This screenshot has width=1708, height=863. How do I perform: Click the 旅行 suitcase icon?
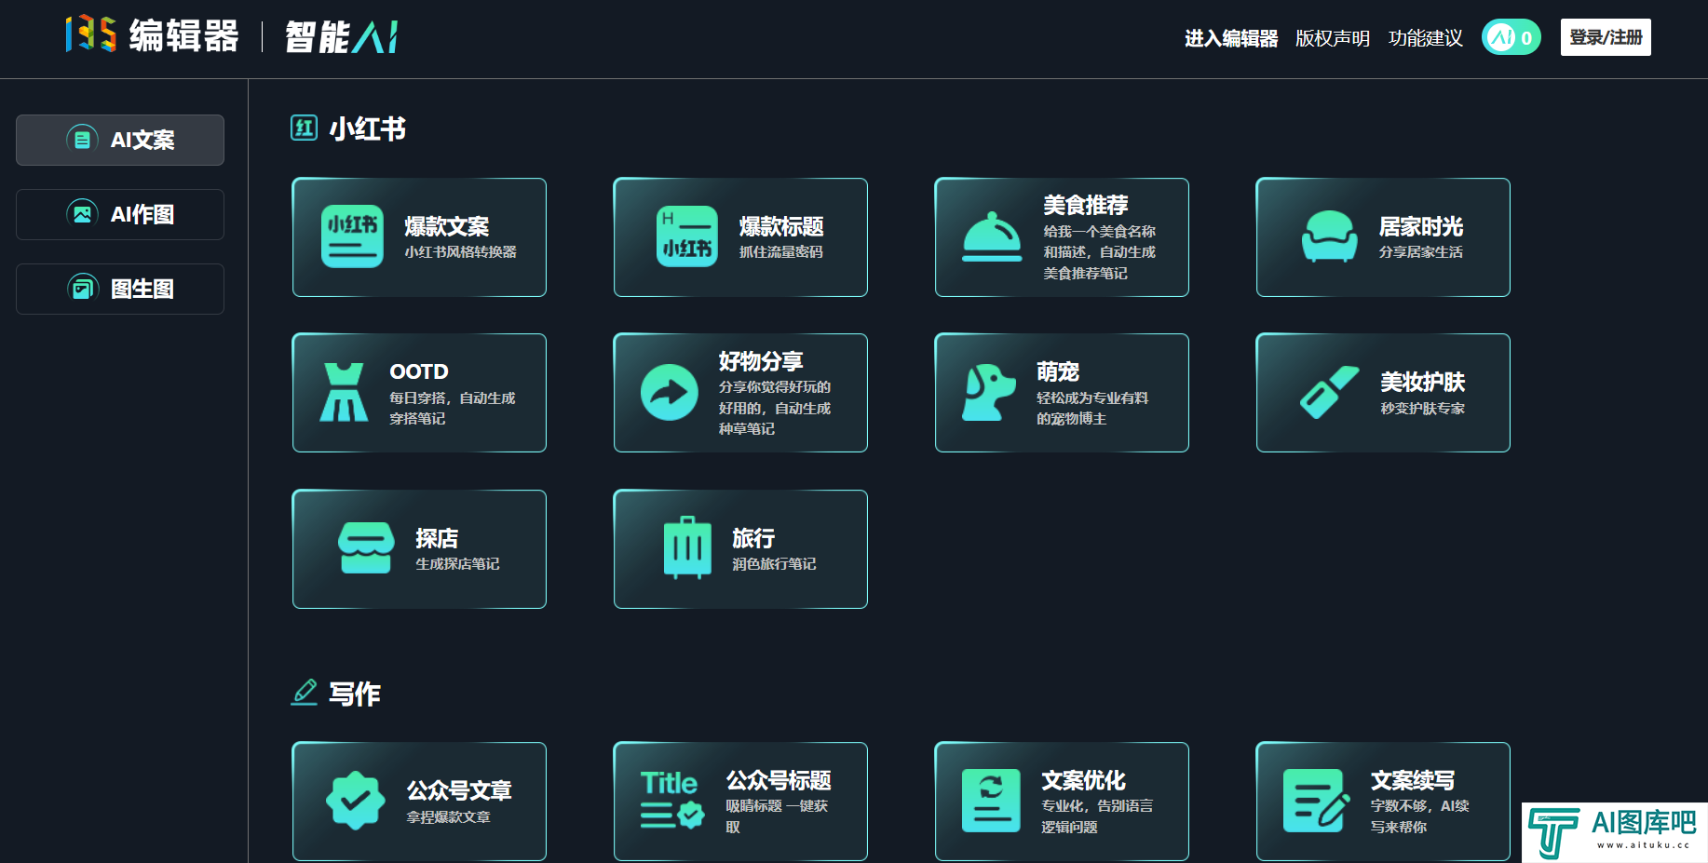[687, 548]
